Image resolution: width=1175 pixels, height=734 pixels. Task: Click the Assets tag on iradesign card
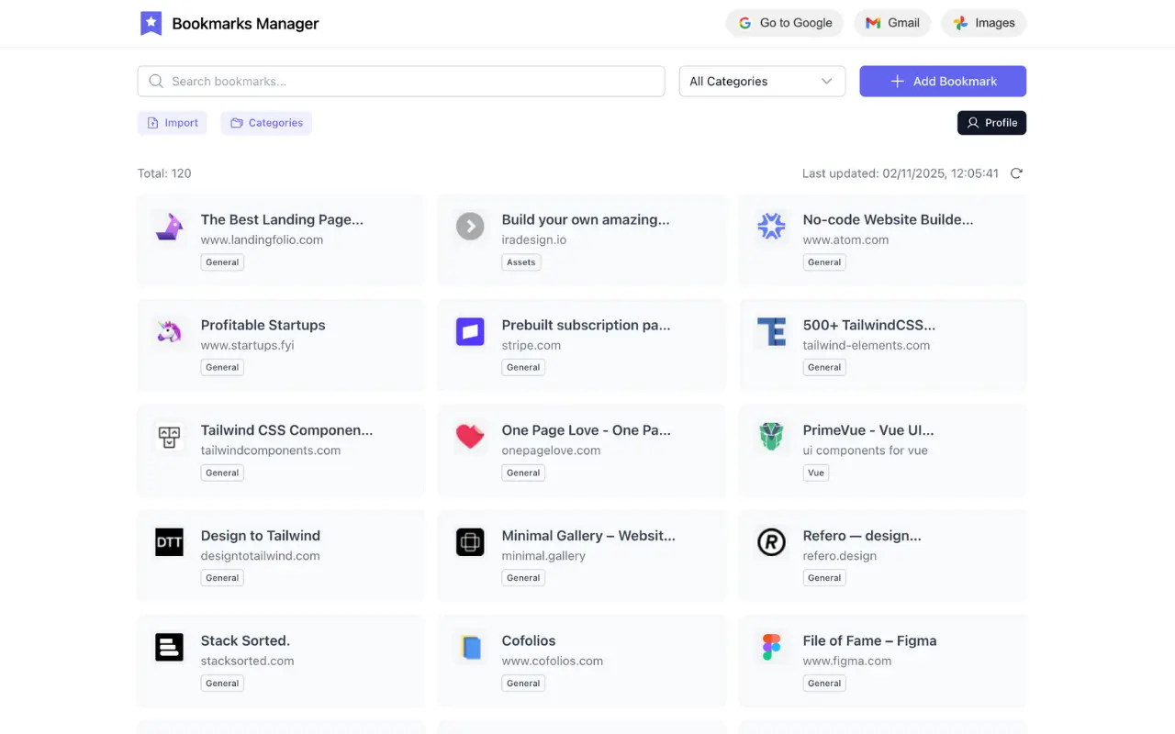point(520,261)
